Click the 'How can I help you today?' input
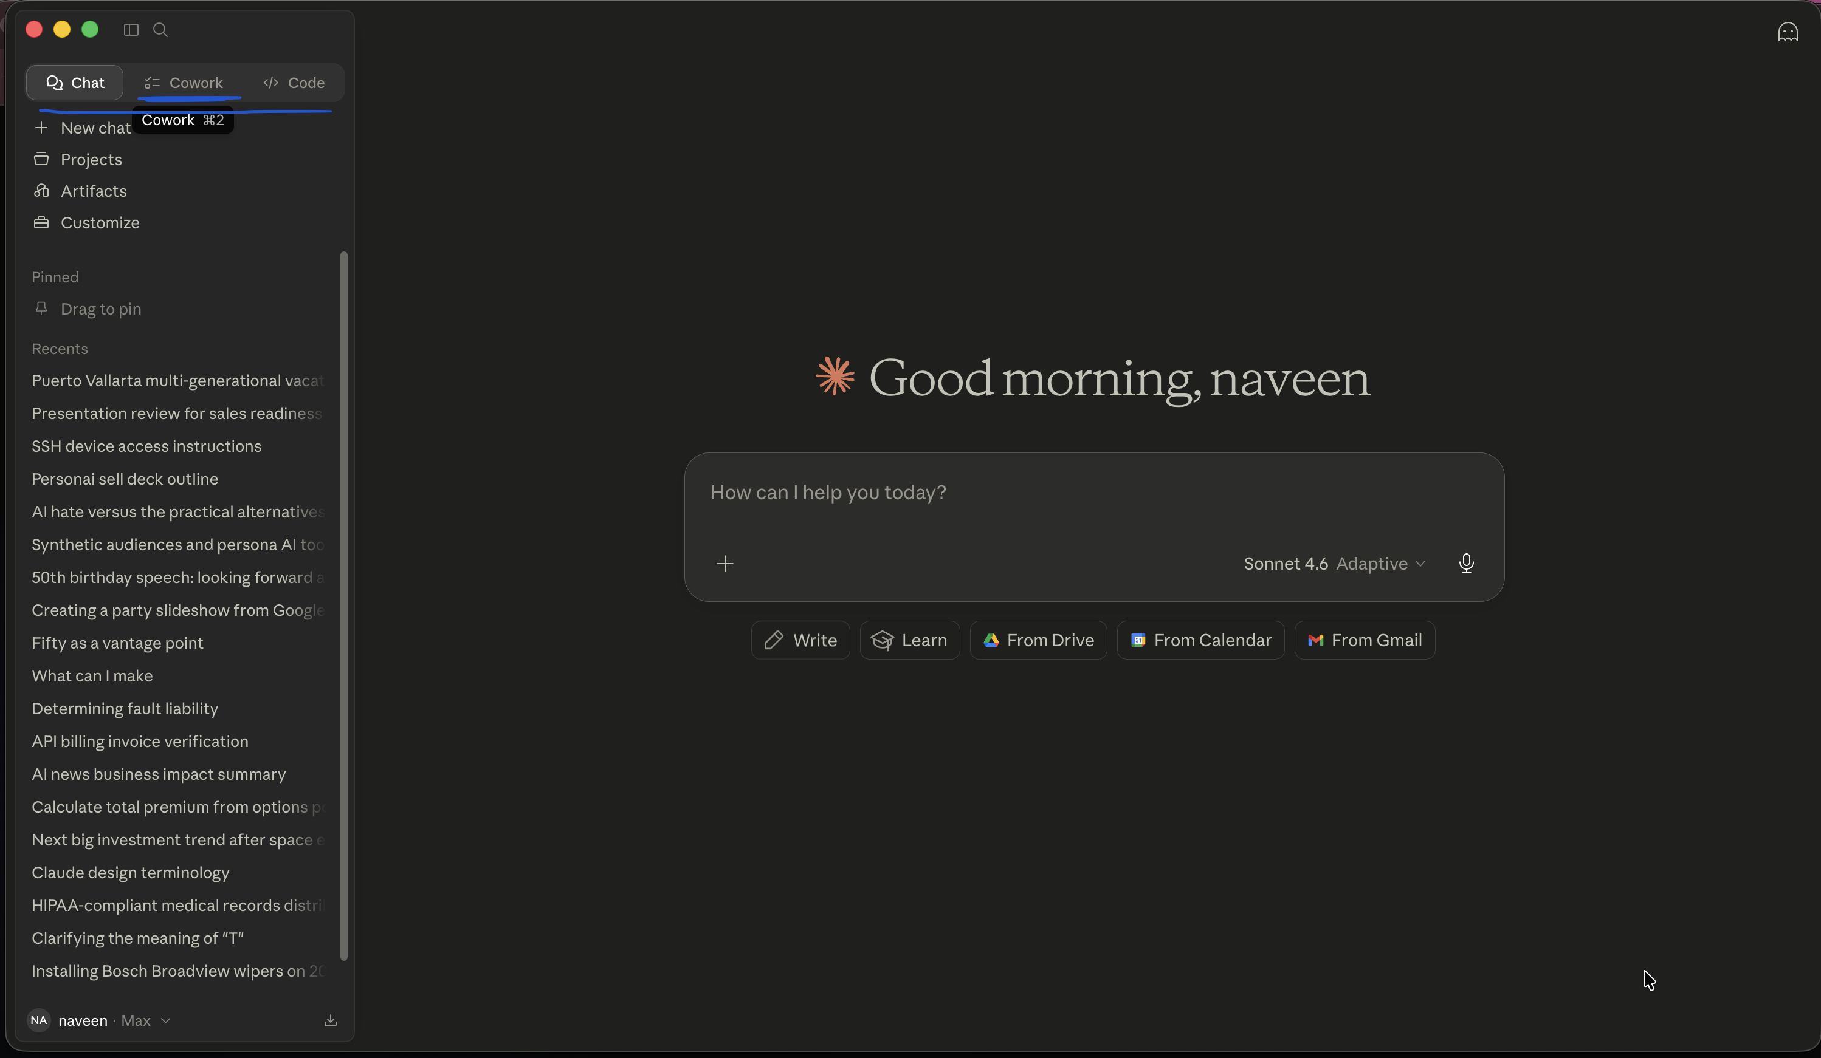Viewport: 1821px width, 1058px height. pos(1093,493)
